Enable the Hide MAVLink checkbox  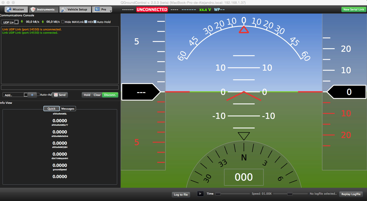click(x=63, y=22)
